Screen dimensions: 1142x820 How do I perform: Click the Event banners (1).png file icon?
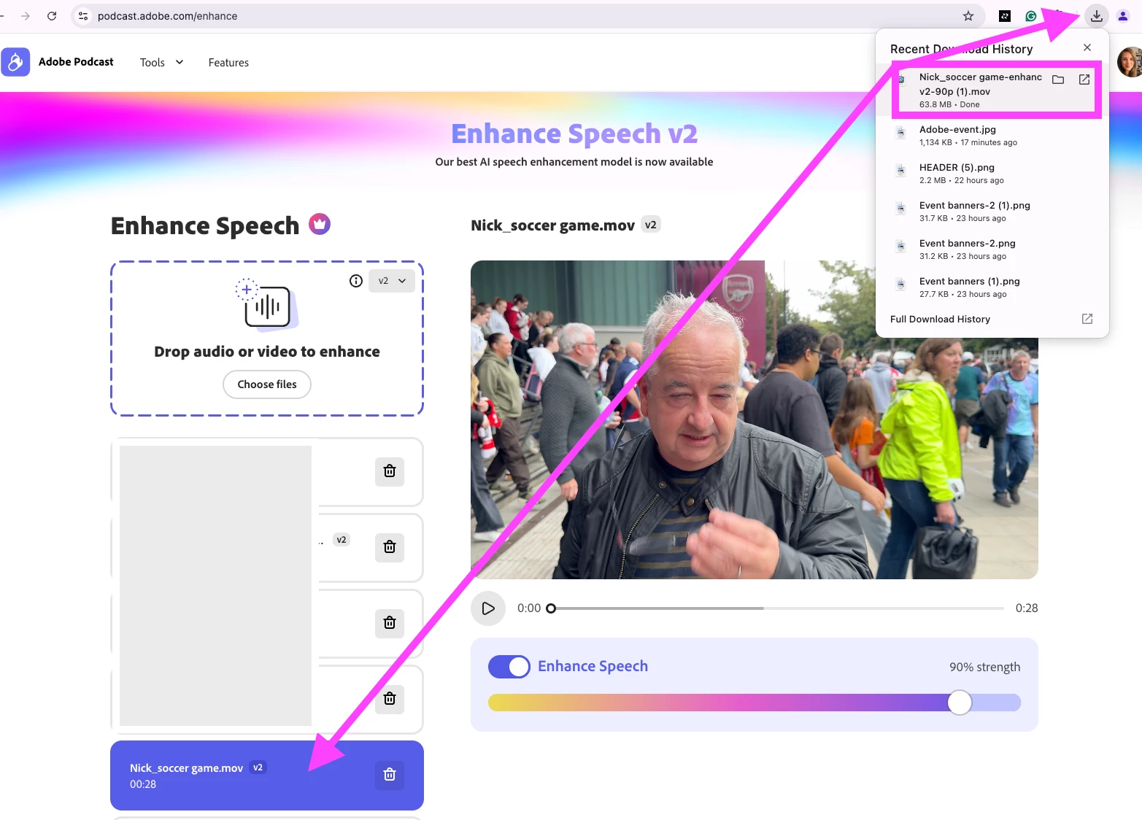pyautogui.click(x=901, y=285)
